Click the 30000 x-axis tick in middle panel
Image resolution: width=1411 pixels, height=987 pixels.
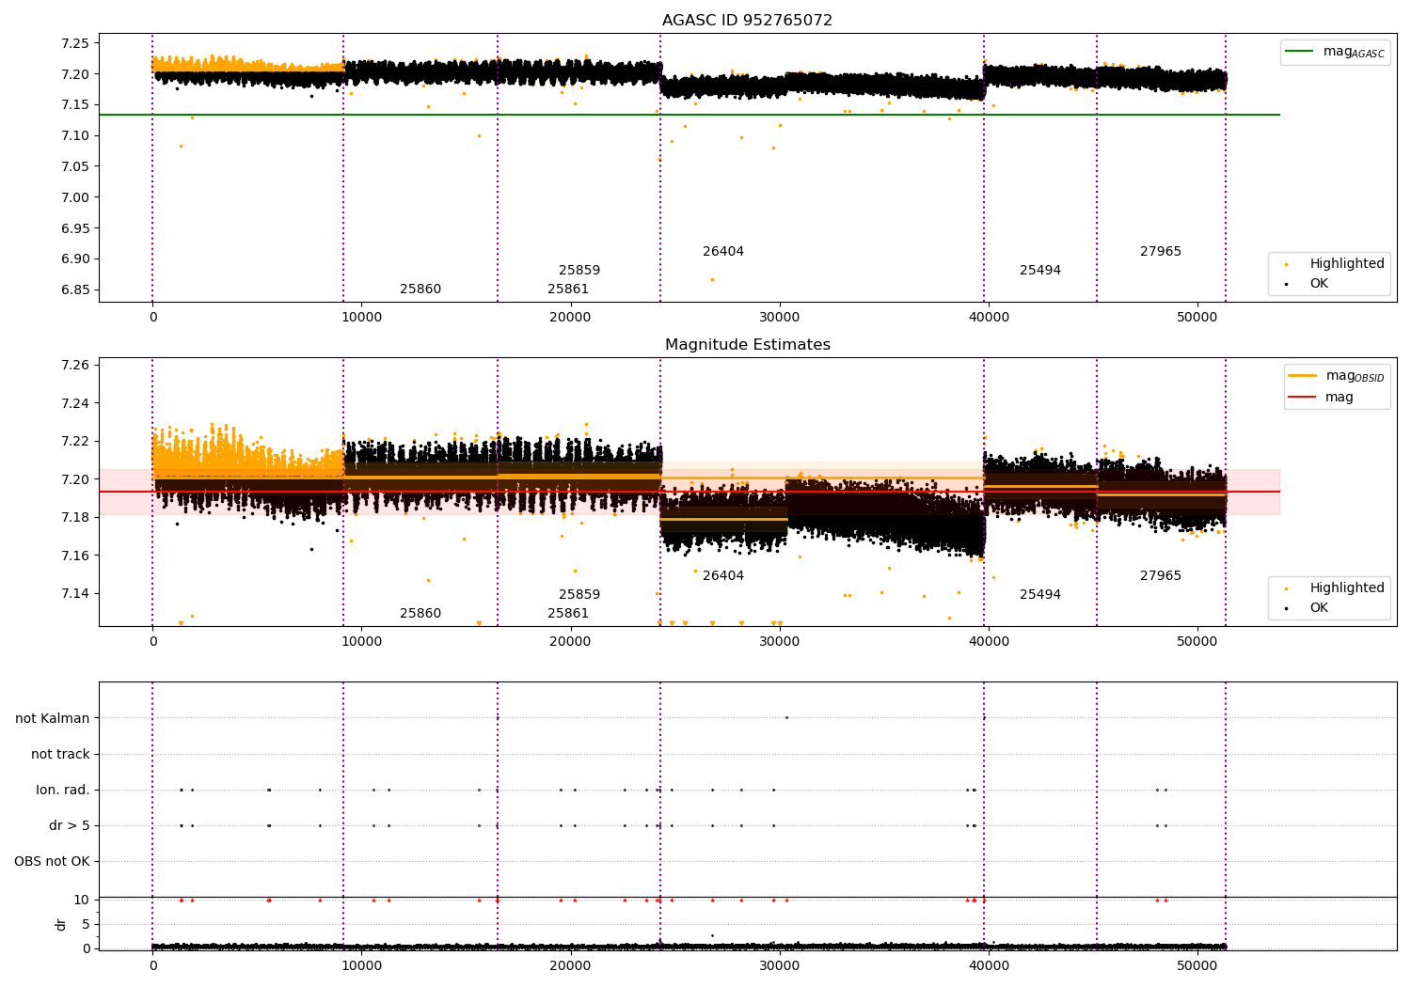tap(779, 641)
